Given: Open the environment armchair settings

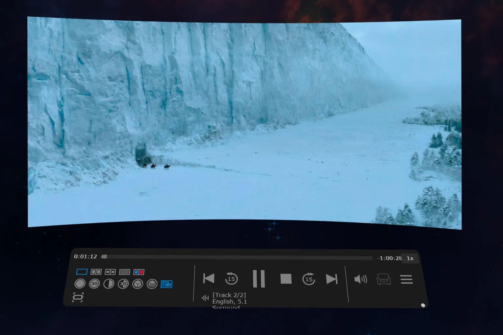Looking at the screenshot, I should point(383,279).
